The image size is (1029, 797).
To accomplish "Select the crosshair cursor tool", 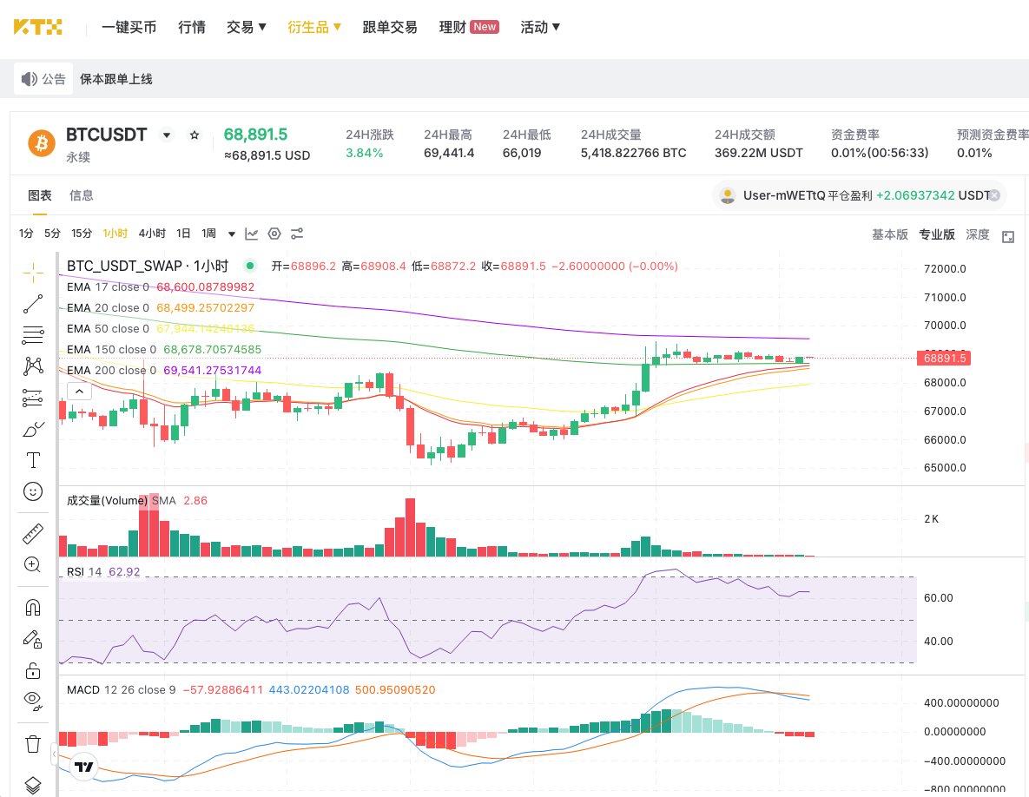I will coord(33,272).
